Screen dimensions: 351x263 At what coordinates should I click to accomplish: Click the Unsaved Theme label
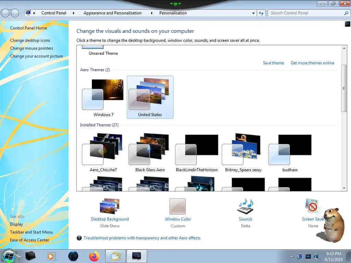click(103, 53)
